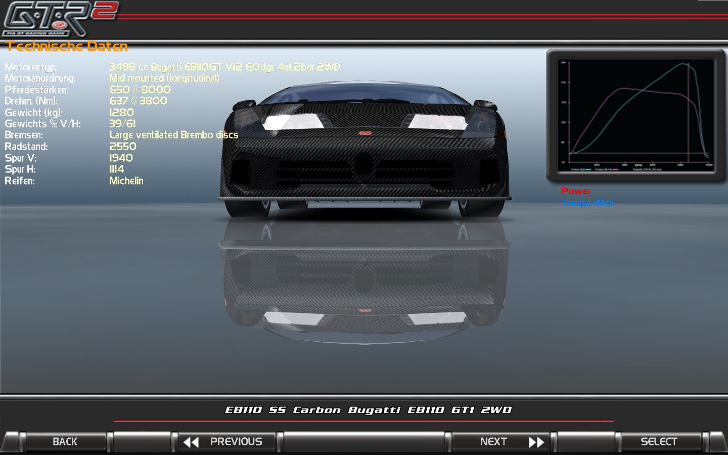The width and height of the screenshot is (728, 455).
Task: Select the Mid mounted (longitudinal) value
Action: pyautogui.click(x=164, y=78)
